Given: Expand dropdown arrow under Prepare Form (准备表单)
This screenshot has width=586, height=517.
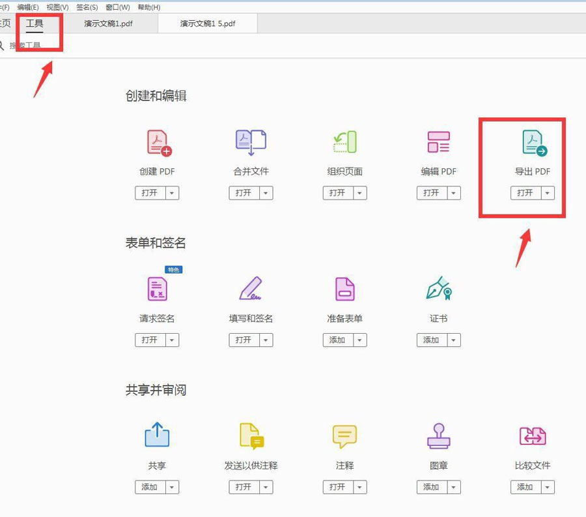Looking at the screenshot, I should pyautogui.click(x=359, y=340).
